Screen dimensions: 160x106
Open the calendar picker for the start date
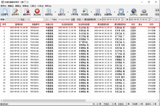pyautogui.click(x=123, y=19)
